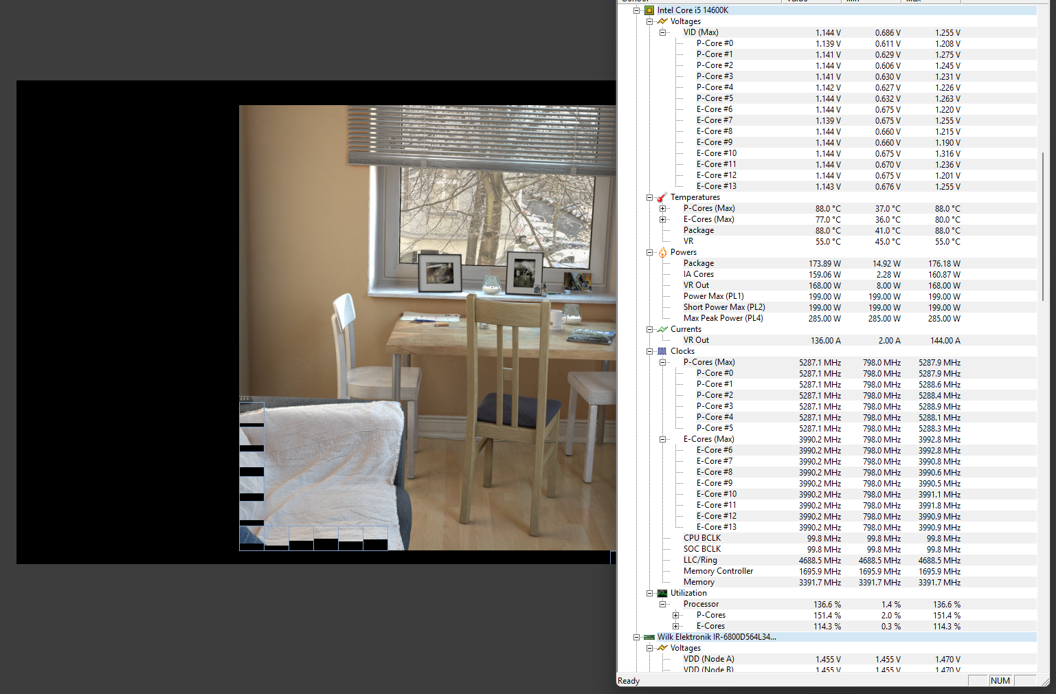The image size is (1056, 694).
Task: Select E-Core #13 in the Voltages list
Action: tap(827, 186)
